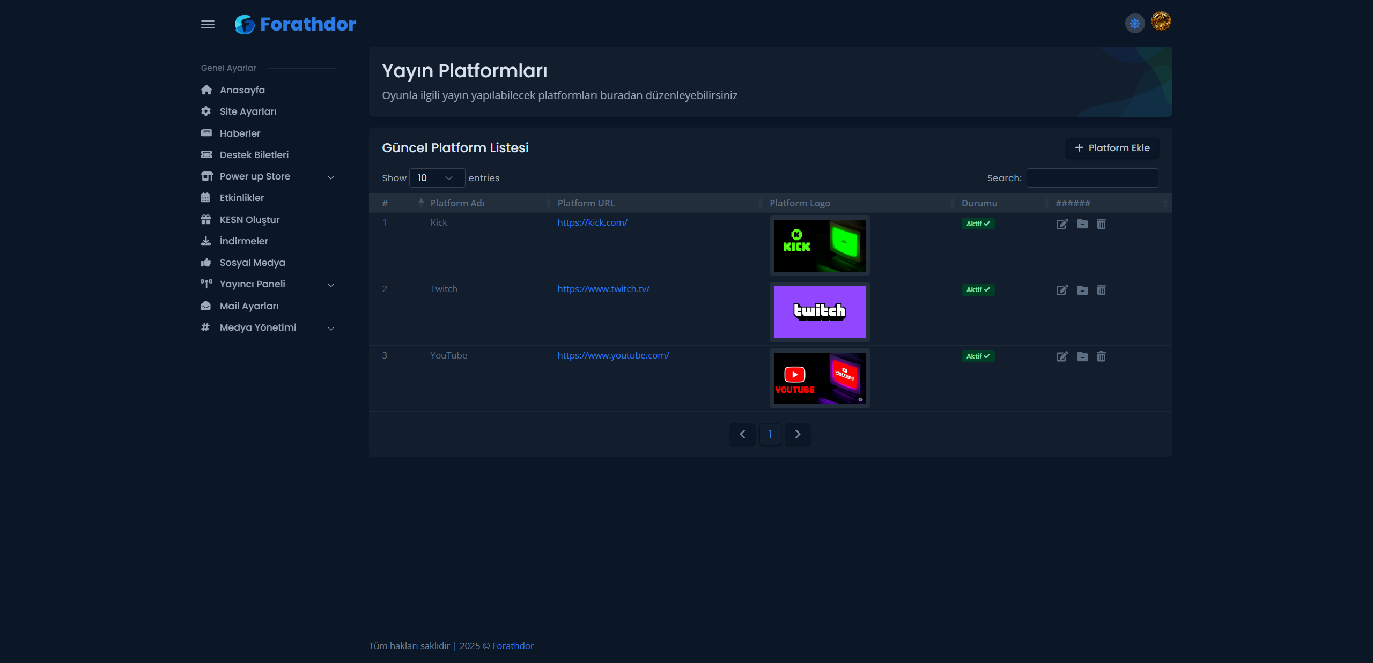Image resolution: width=1373 pixels, height=663 pixels.
Task: Click the edit icon for Kick row
Action: pyautogui.click(x=1062, y=224)
